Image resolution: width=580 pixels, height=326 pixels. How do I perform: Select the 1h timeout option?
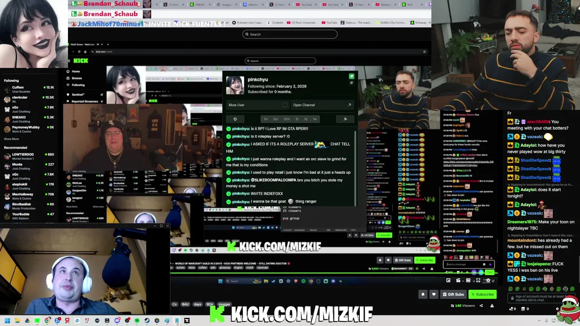[x=297, y=119]
